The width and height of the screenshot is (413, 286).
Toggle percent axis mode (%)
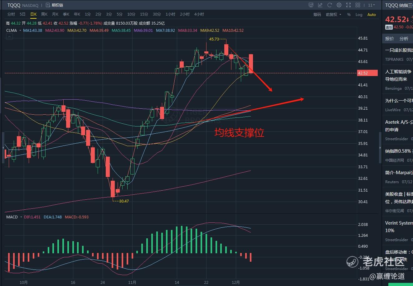tap(349, 15)
